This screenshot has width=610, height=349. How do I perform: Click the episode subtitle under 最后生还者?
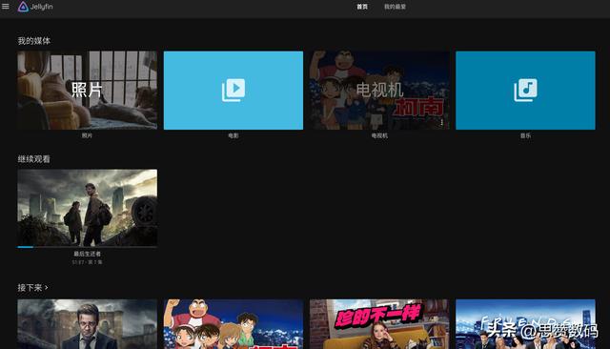(87, 262)
